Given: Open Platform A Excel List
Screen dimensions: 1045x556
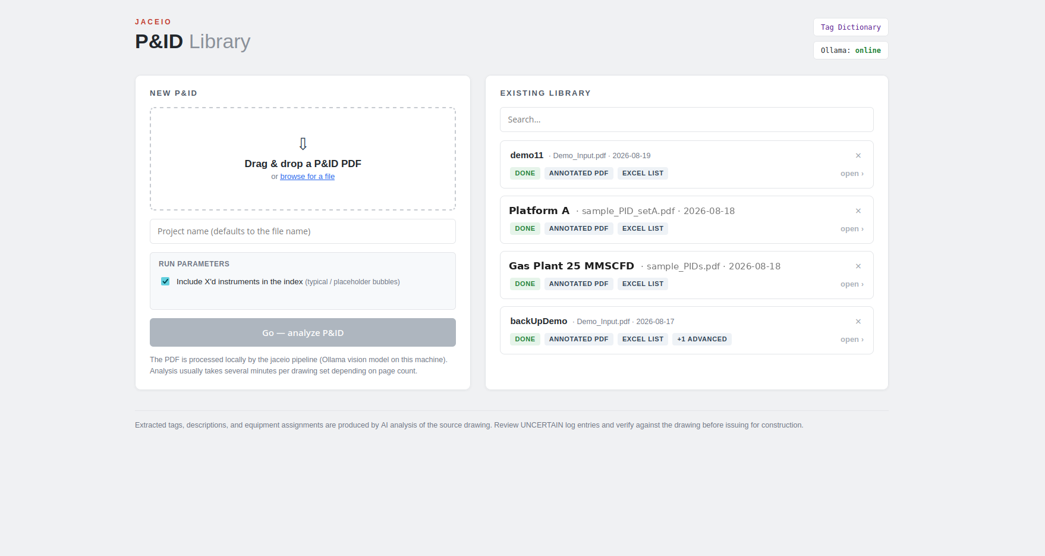Looking at the screenshot, I should pos(643,228).
